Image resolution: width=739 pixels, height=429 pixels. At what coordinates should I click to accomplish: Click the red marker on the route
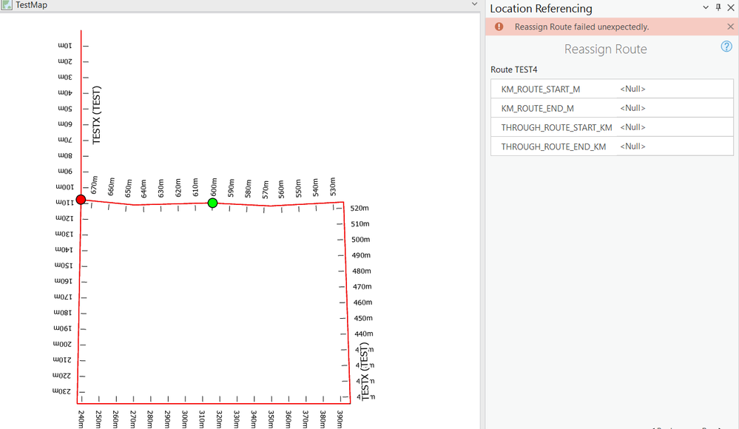pyautogui.click(x=81, y=200)
